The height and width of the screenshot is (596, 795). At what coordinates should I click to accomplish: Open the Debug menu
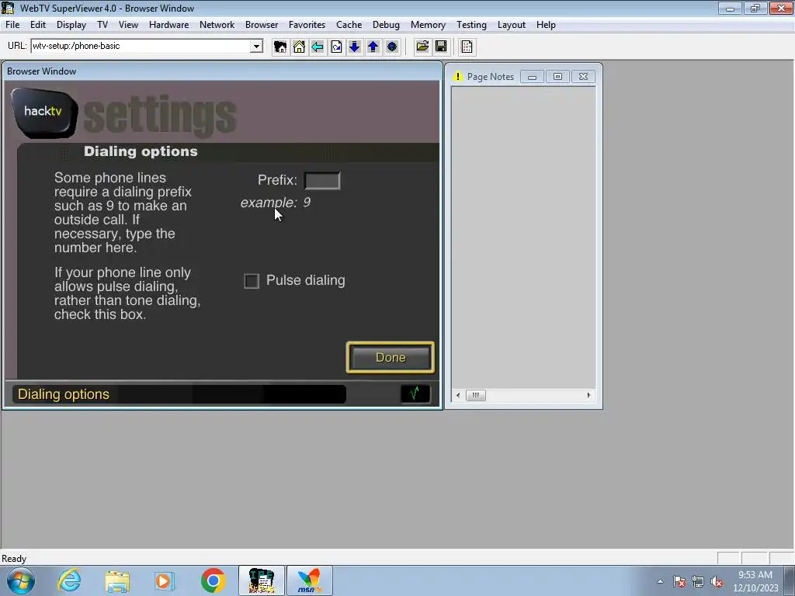pos(387,25)
